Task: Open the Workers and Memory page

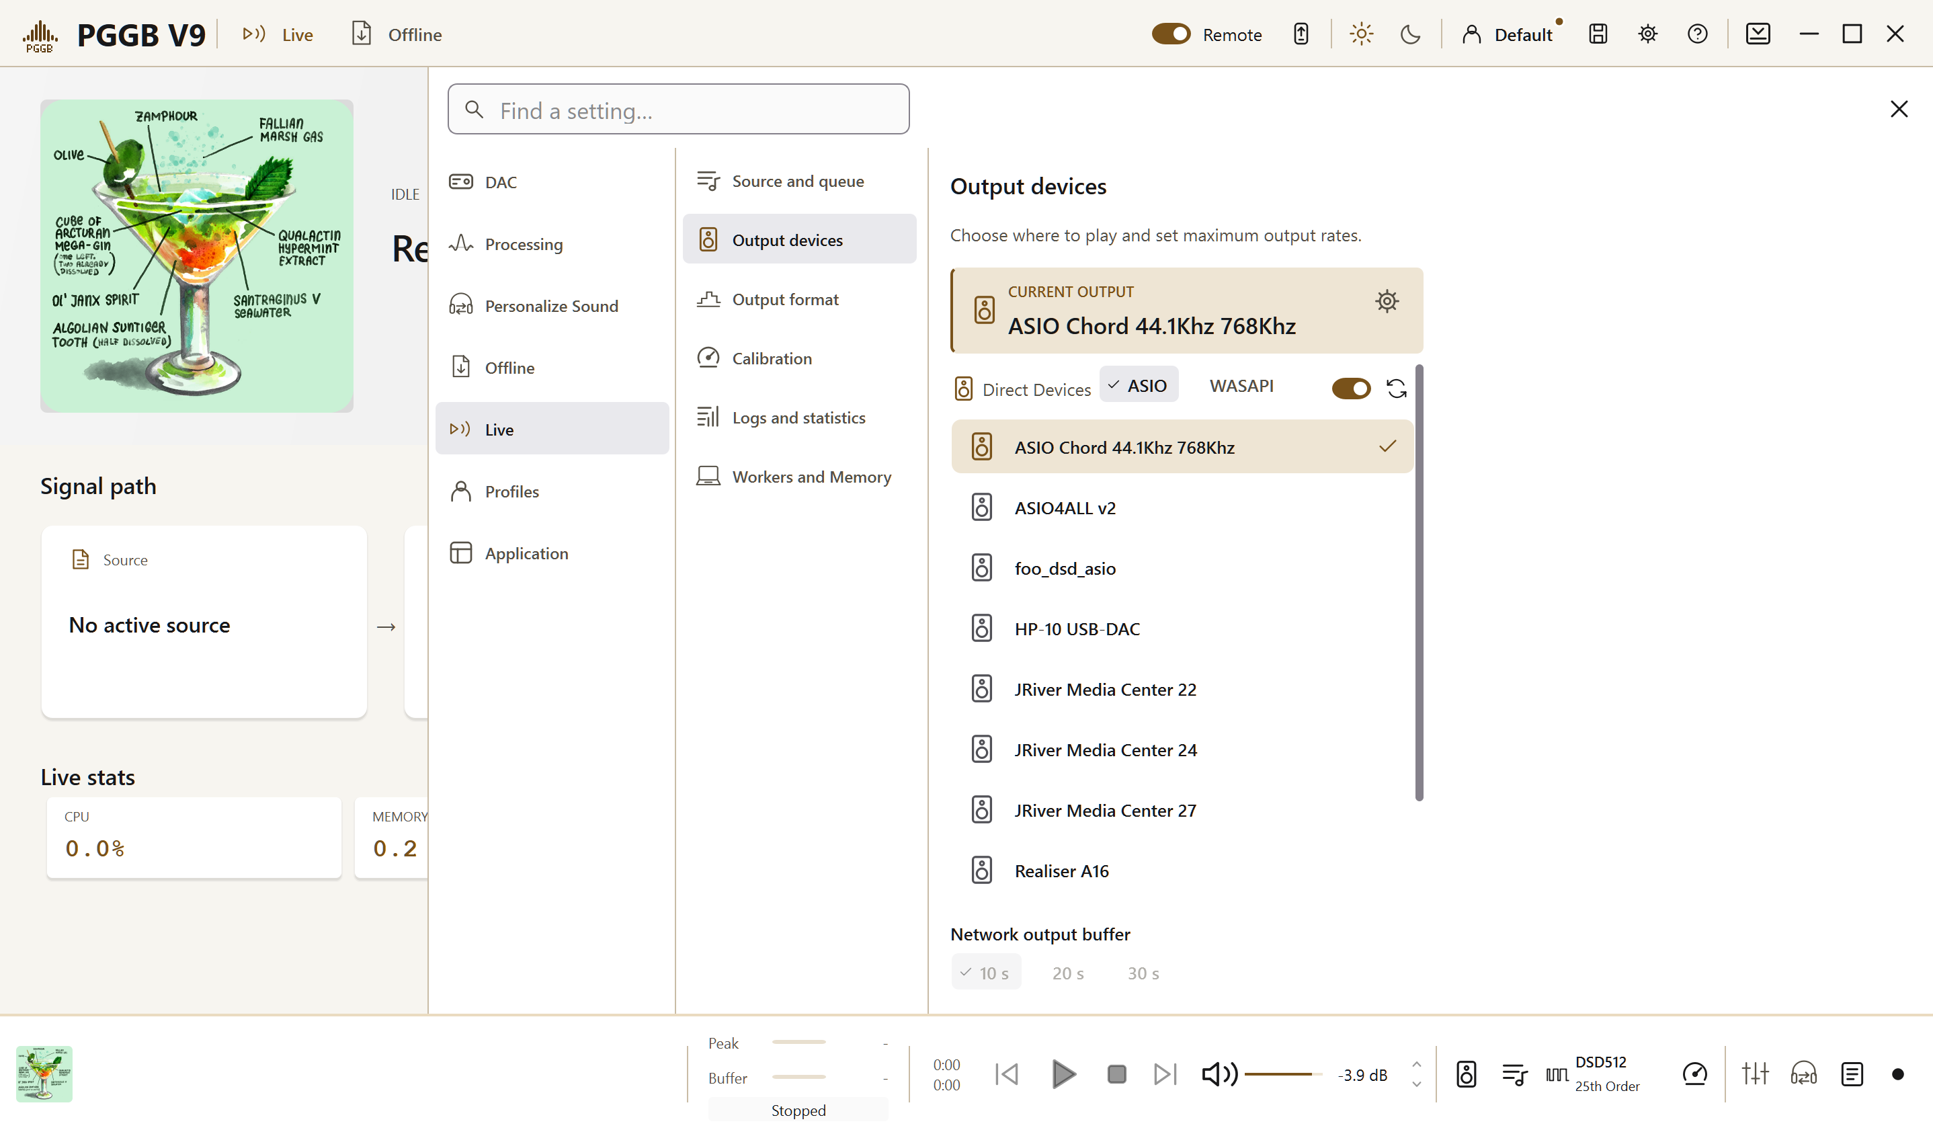Action: [799, 477]
